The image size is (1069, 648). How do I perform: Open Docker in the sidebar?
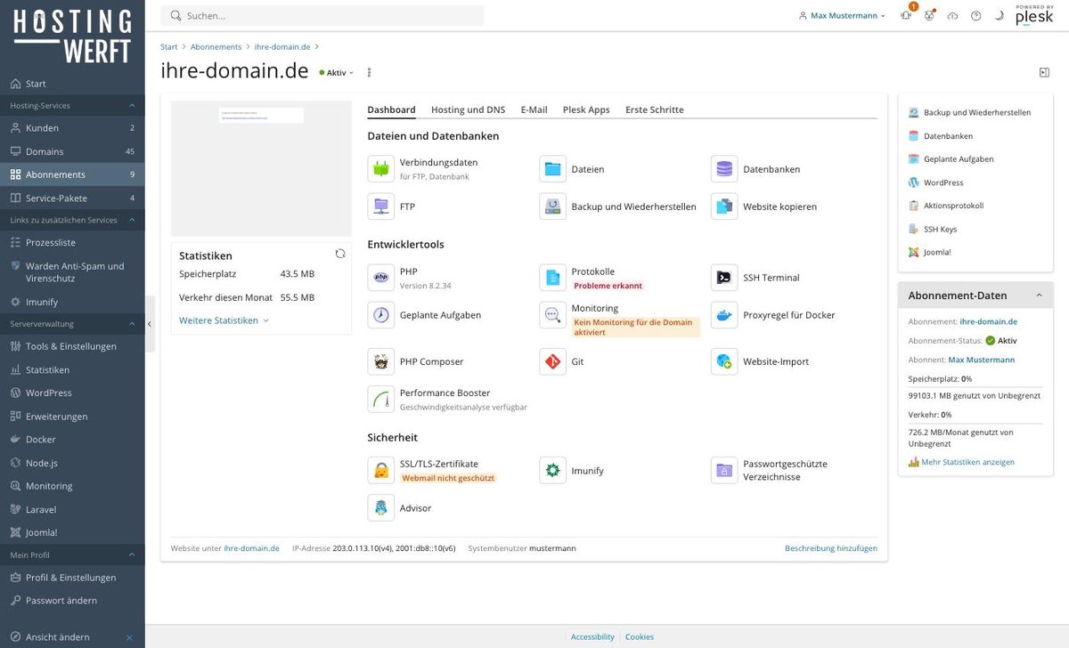pyautogui.click(x=72, y=440)
